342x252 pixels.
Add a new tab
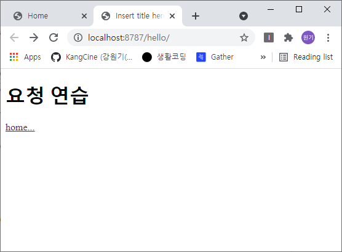pos(196,16)
